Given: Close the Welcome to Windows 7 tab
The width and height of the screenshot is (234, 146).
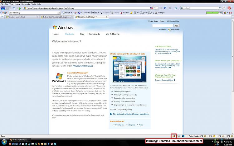Looking at the screenshot, I should coord(107,17).
